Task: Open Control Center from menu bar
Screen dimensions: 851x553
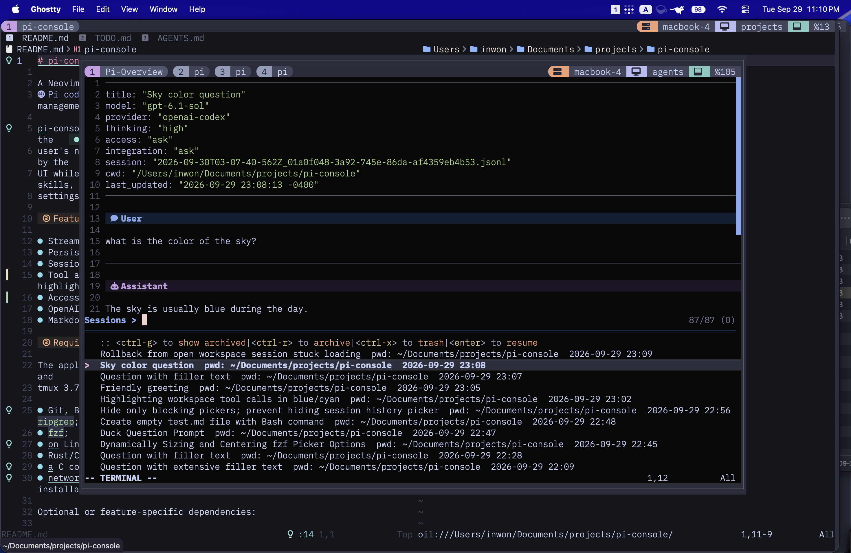Action: [x=745, y=10]
